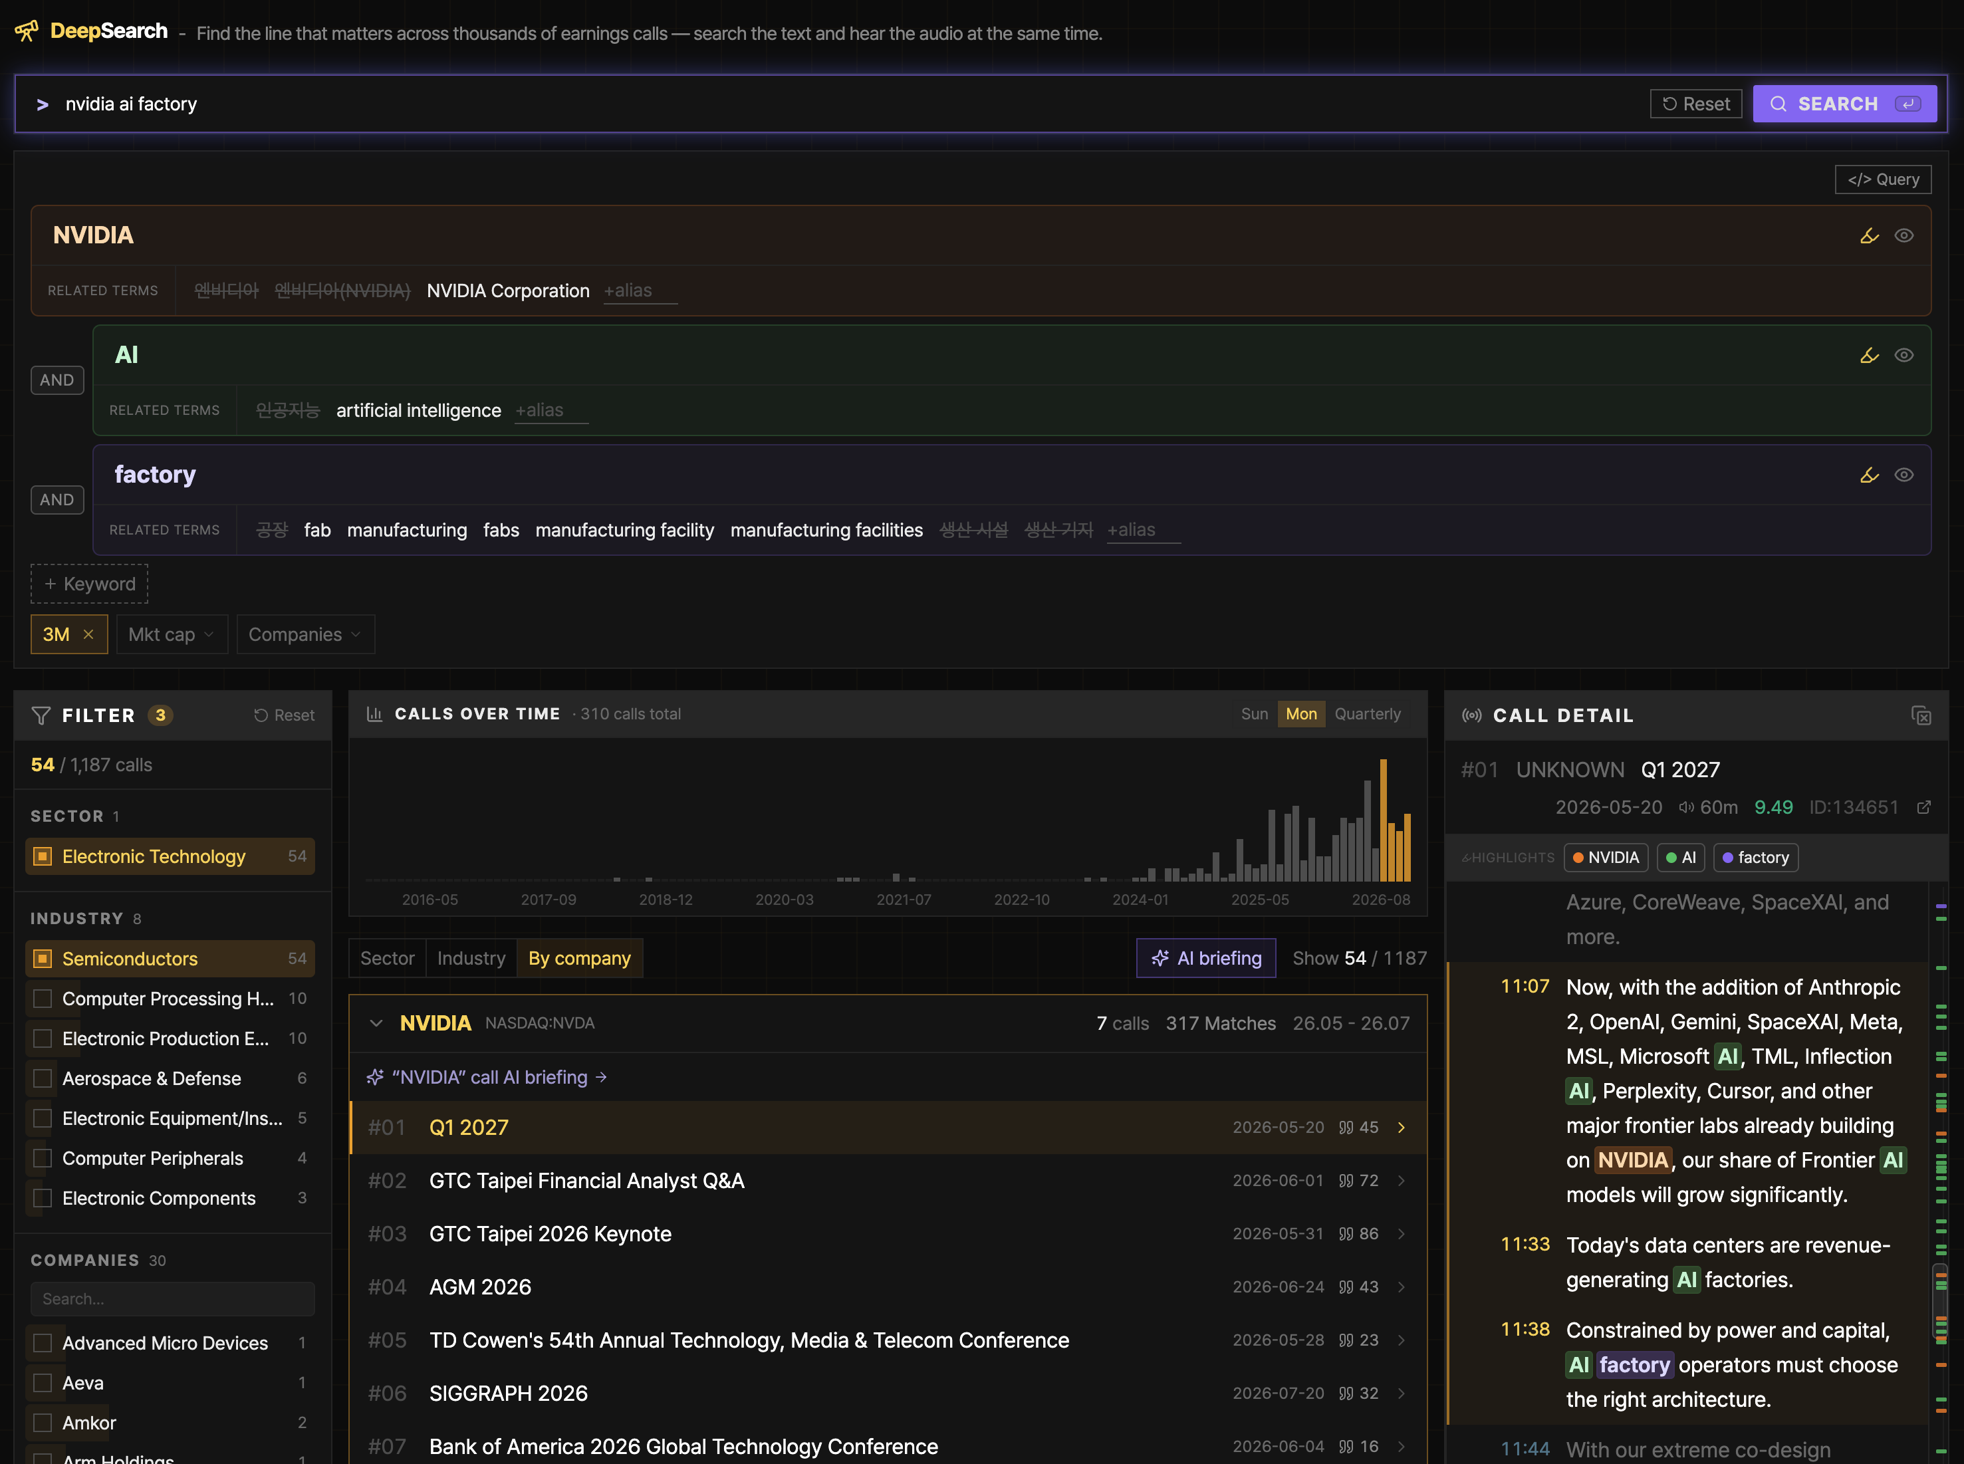The width and height of the screenshot is (1964, 1464).
Task: Click the speaker audio icon by 60m
Action: [x=1685, y=807]
